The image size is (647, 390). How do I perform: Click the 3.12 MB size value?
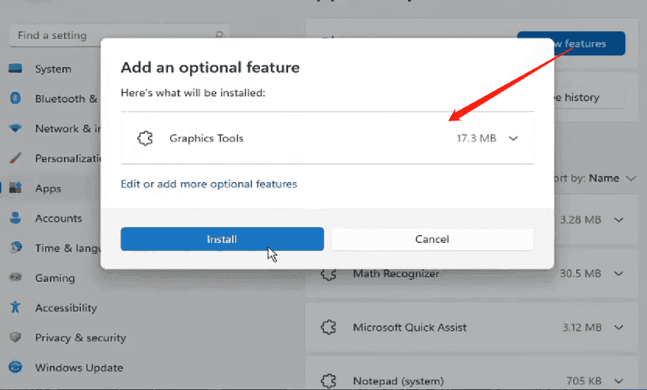pyautogui.click(x=582, y=327)
